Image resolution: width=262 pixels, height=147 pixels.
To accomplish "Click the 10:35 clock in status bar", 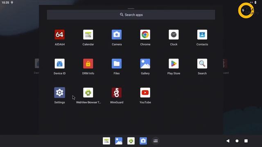I will pyautogui.click(x=5, y=2).
